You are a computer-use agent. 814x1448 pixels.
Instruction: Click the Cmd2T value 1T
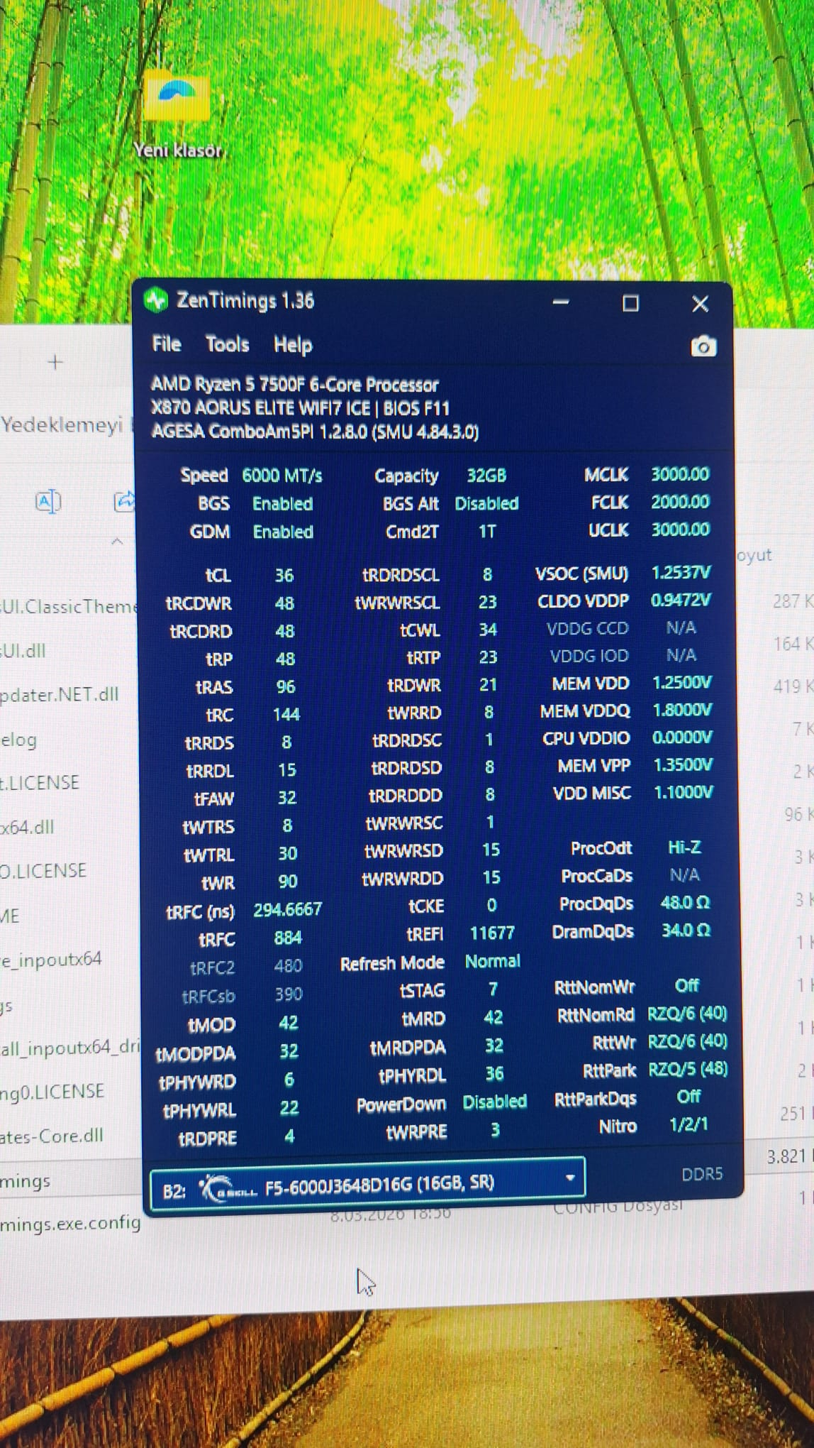(487, 531)
